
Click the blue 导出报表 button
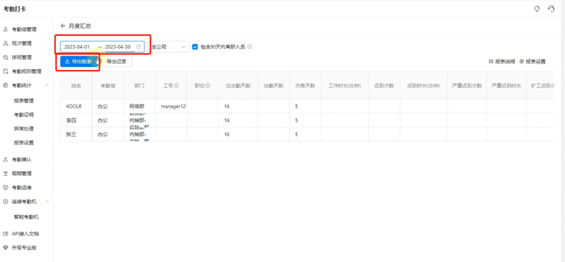coord(79,62)
